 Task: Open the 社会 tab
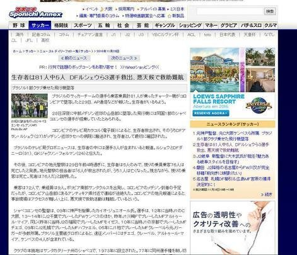tap(123, 25)
